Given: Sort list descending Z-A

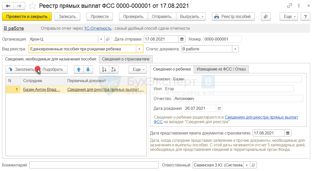Looking at the screenshot, I should point(114,69).
